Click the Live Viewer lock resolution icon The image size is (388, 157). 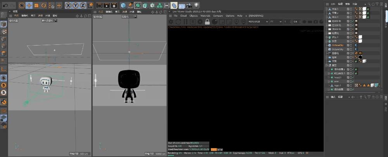pyautogui.click(x=207, y=22)
